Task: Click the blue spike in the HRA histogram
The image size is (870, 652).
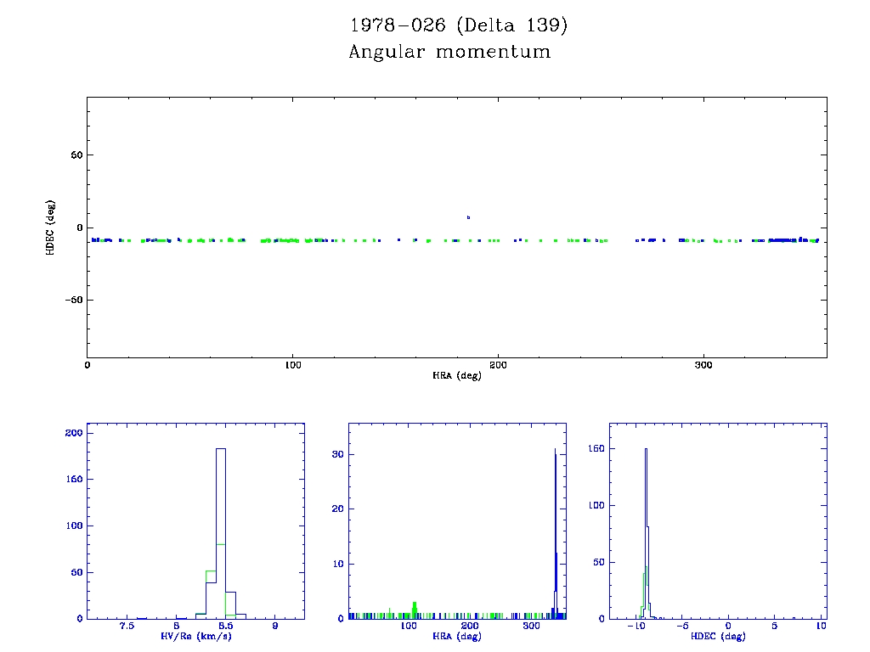Action: click(555, 526)
